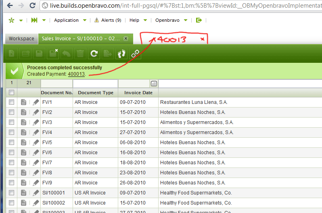The width and height of the screenshot is (322, 213).
Task: Click the Refresh toolbar icon
Action: pyautogui.click(x=94, y=53)
